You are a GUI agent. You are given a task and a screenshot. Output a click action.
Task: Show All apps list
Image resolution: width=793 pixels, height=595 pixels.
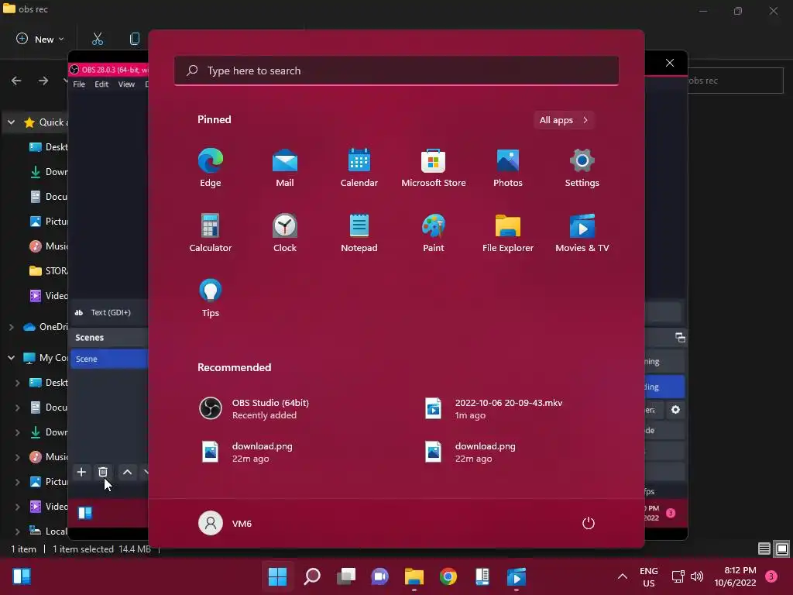[x=564, y=120]
